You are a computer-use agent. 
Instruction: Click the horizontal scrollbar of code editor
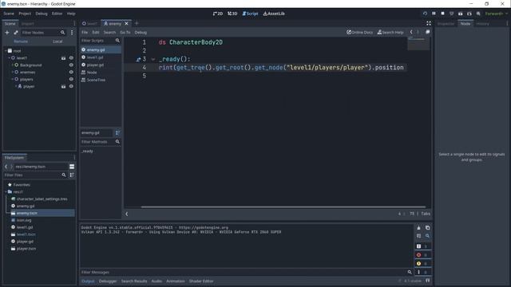[x=283, y=207]
